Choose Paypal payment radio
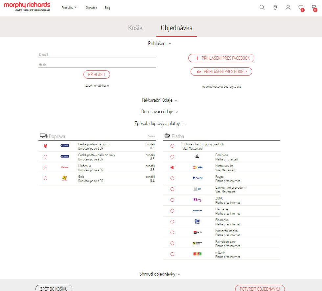322x291 pixels. click(x=172, y=178)
